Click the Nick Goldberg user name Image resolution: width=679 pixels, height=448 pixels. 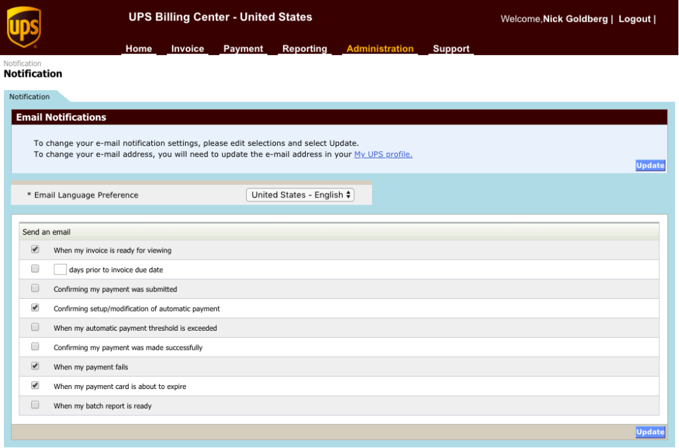575,19
